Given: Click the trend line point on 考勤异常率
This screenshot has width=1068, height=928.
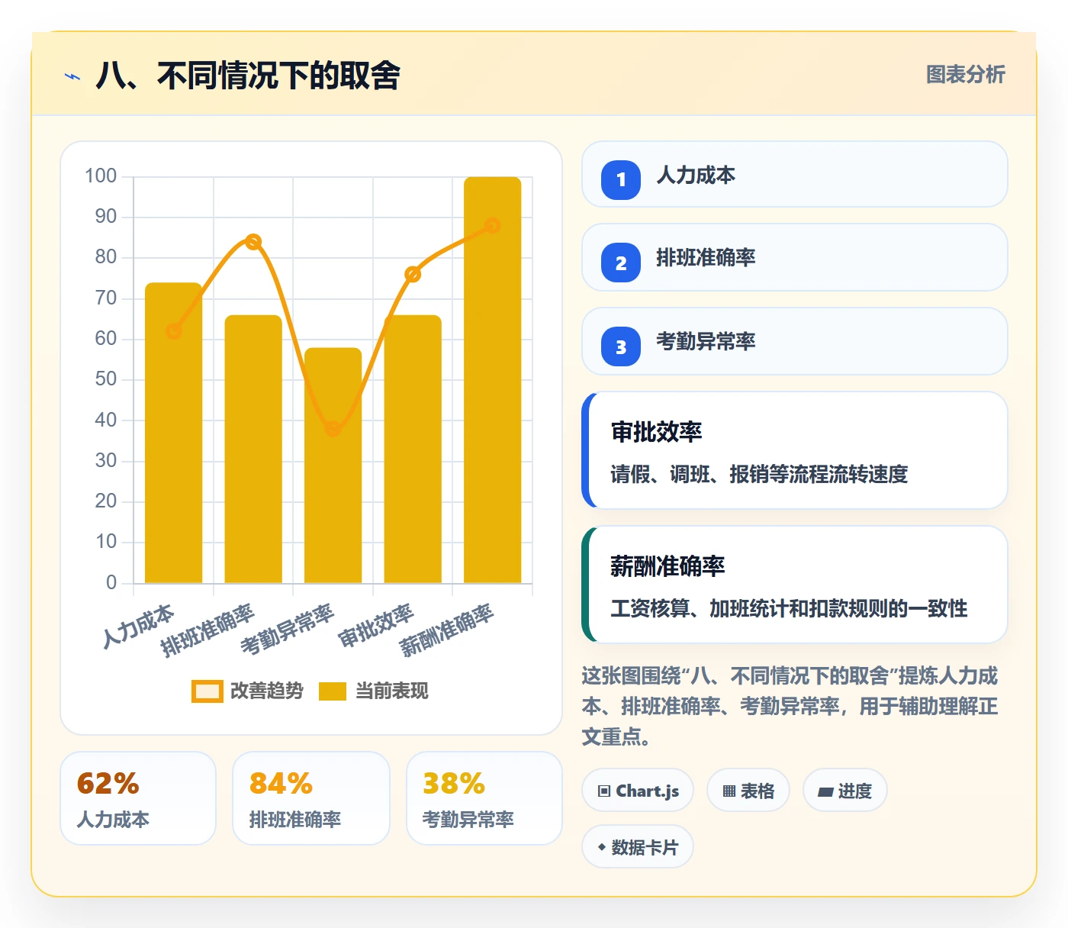Looking at the screenshot, I should (x=333, y=429).
